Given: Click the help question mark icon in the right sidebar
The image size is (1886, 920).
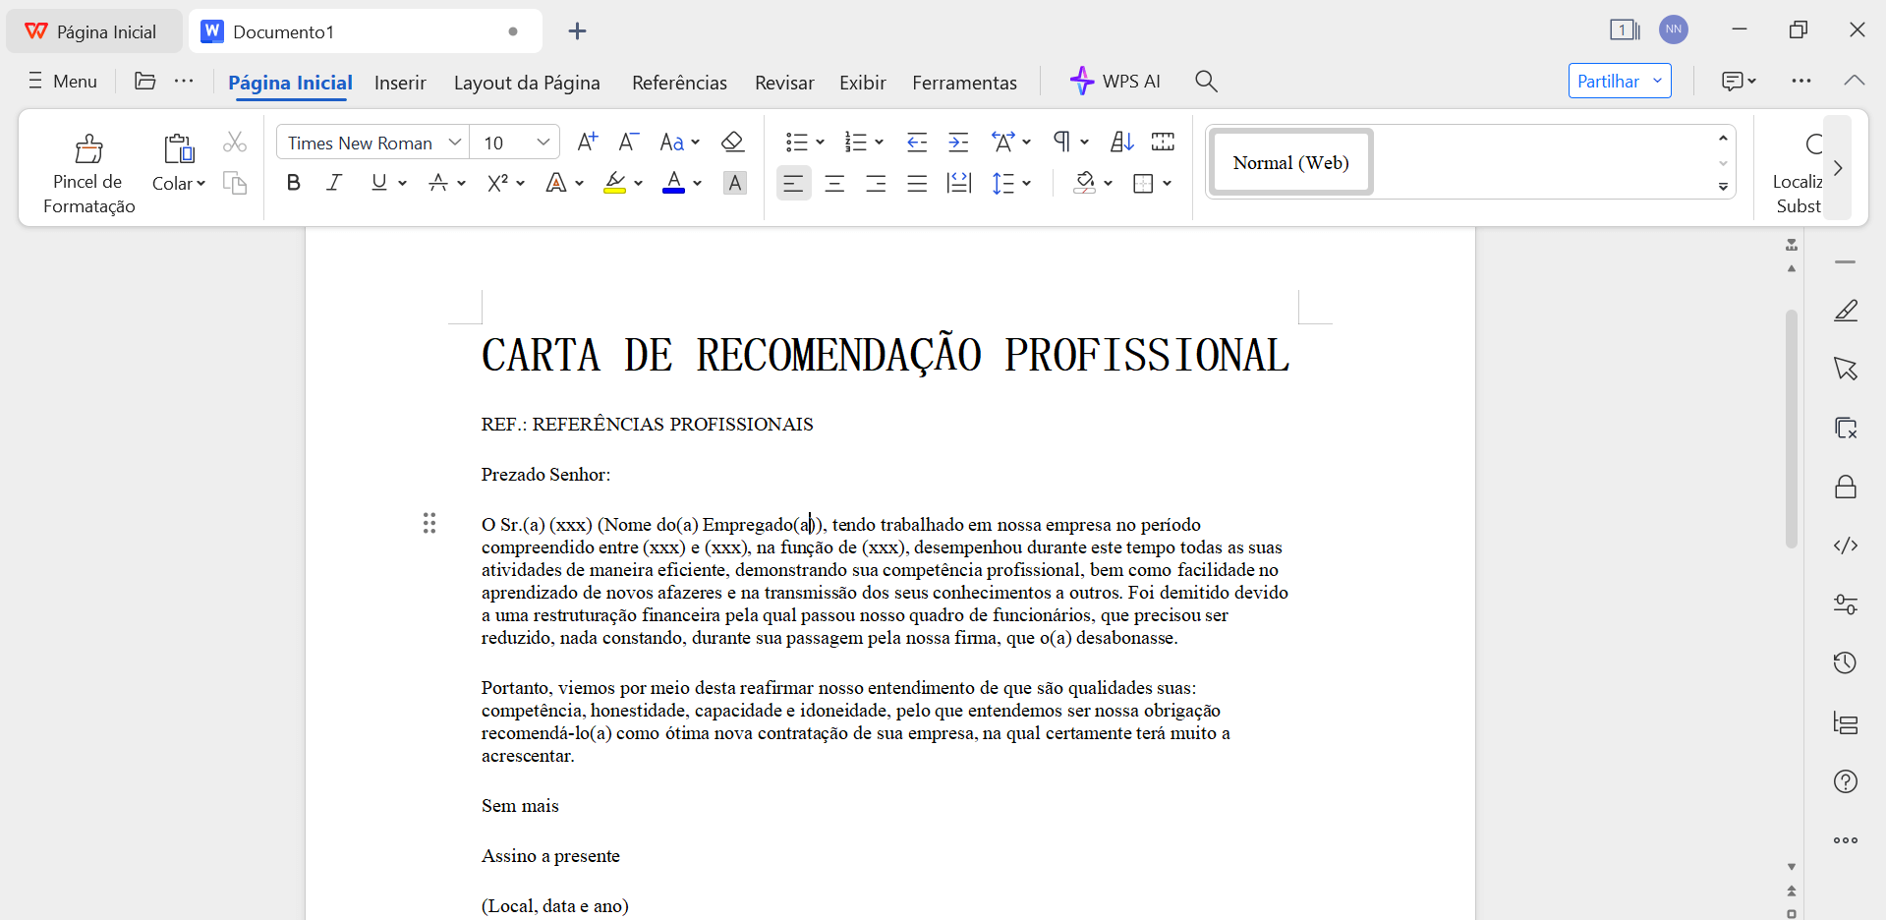Looking at the screenshot, I should 1846,781.
